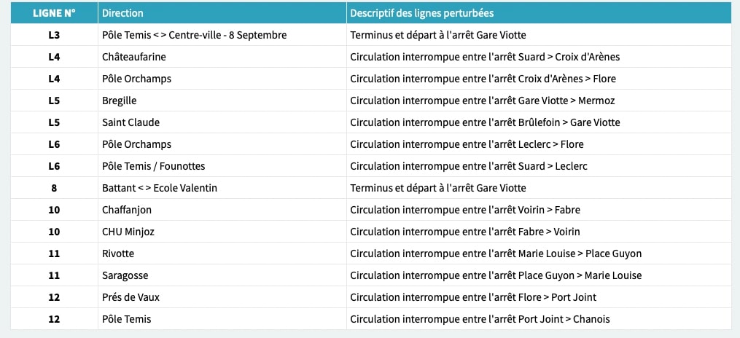Click the Brûlefoin > Gare Viotte description
740x338 pixels.
point(485,122)
